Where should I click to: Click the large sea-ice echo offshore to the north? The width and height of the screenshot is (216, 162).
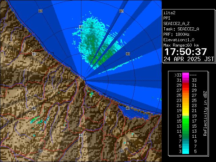tap(96, 43)
